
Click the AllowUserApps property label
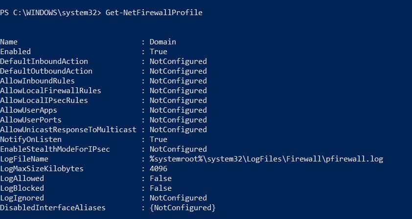pyautogui.click(x=29, y=110)
